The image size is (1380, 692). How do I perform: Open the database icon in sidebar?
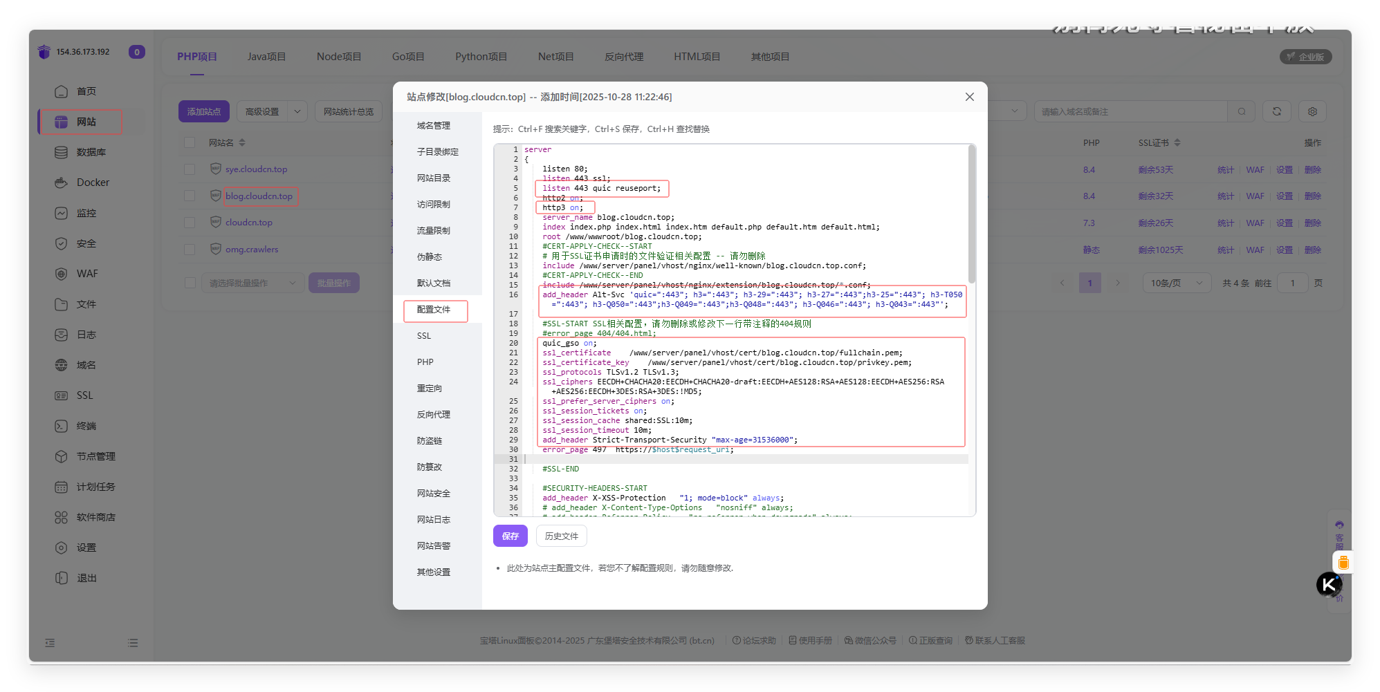62,152
